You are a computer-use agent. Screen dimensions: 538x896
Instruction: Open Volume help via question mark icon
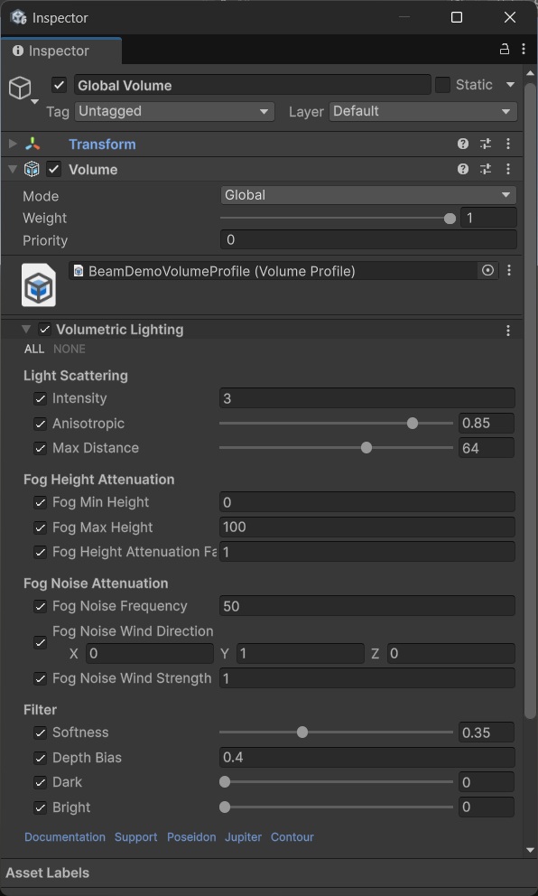click(x=462, y=169)
